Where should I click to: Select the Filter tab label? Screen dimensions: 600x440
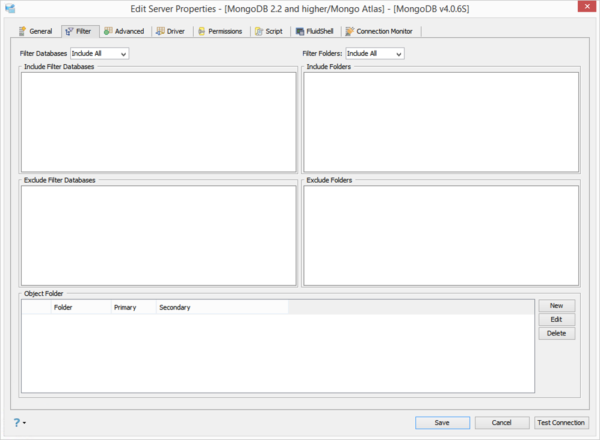84,31
